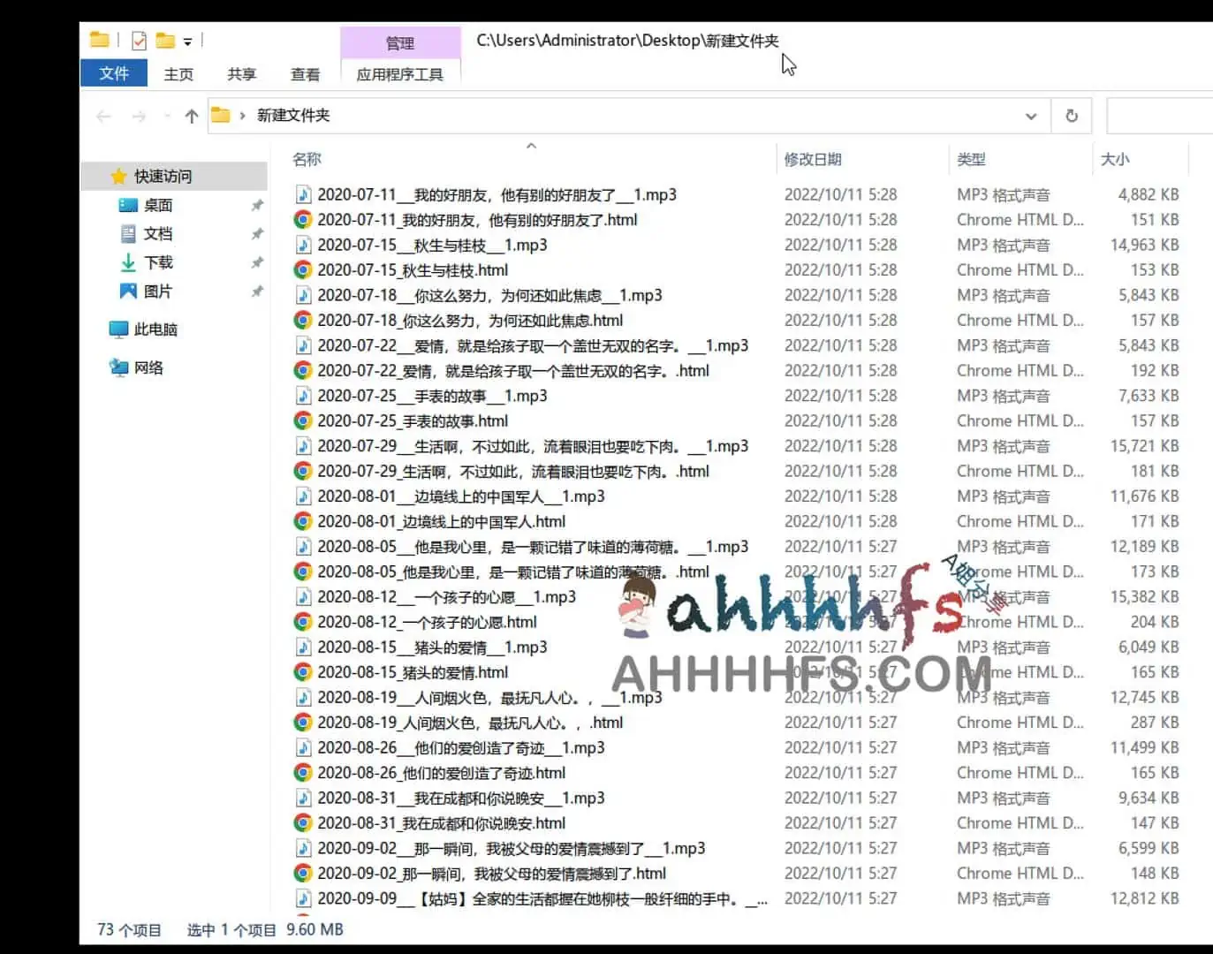Open 此电脑 in the navigation pane
The width and height of the screenshot is (1213, 954).
click(x=155, y=329)
